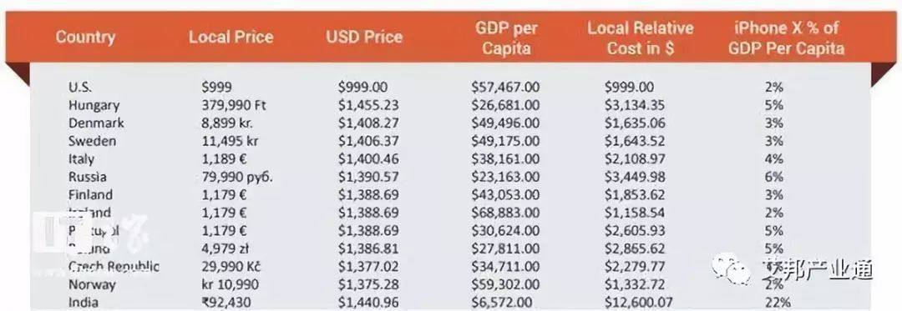Click the USD Price column header
The width and height of the screenshot is (902, 311).
(x=364, y=38)
